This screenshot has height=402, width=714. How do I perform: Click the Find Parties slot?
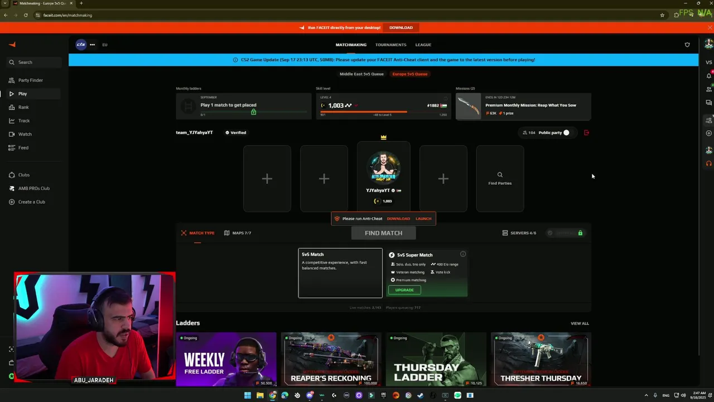click(500, 179)
